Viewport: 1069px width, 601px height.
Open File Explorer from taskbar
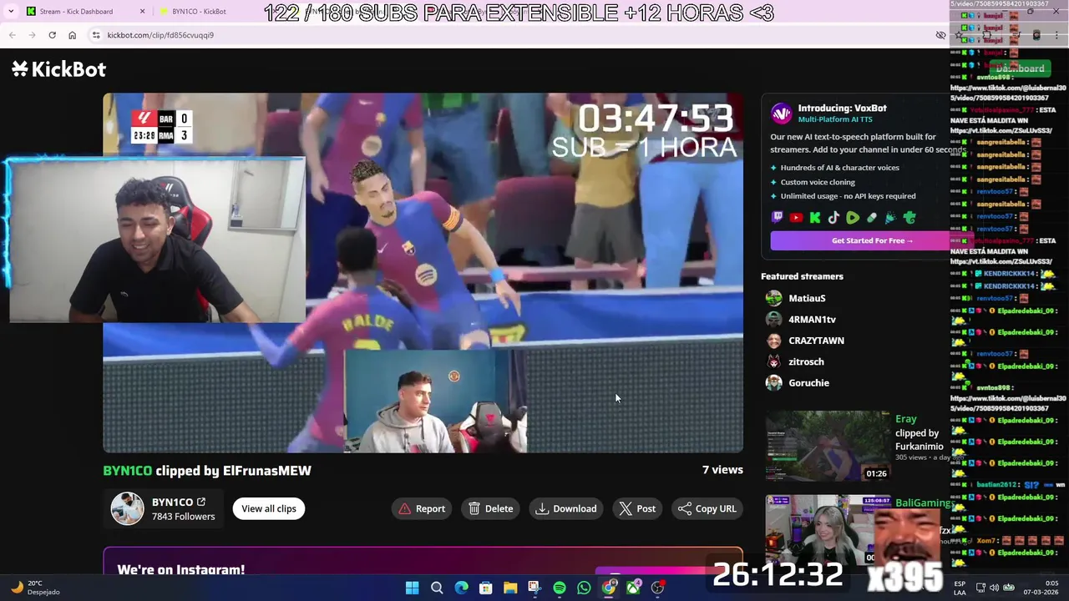tap(510, 588)
